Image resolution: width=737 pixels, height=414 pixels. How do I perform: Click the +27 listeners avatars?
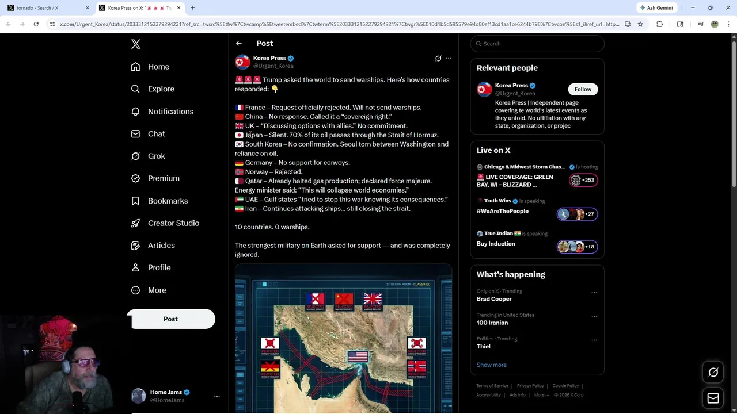pos(578,214)
